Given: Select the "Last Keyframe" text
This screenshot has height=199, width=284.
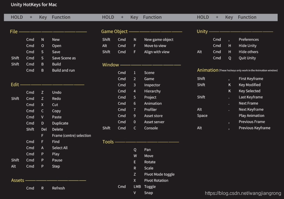Looking at the screenshot, I should pos(251,97).
